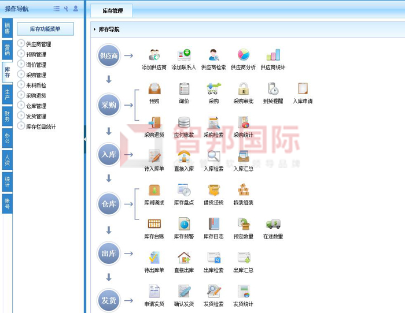Collapse the 库存导航 section triangle
The height and width of the screenshot is (313, 405).
click(x=95, y=29)
